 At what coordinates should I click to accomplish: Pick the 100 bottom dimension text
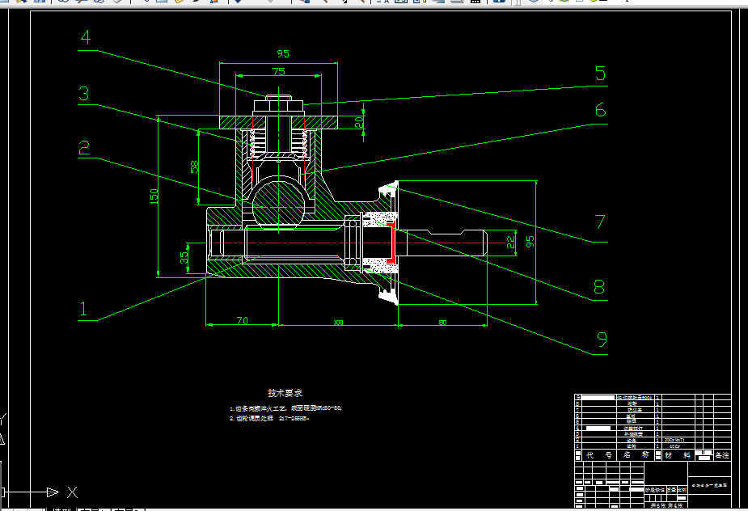[338, 323]
